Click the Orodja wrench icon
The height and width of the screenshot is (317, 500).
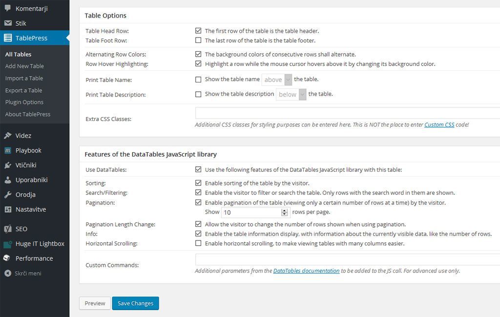tap(8, 195)
